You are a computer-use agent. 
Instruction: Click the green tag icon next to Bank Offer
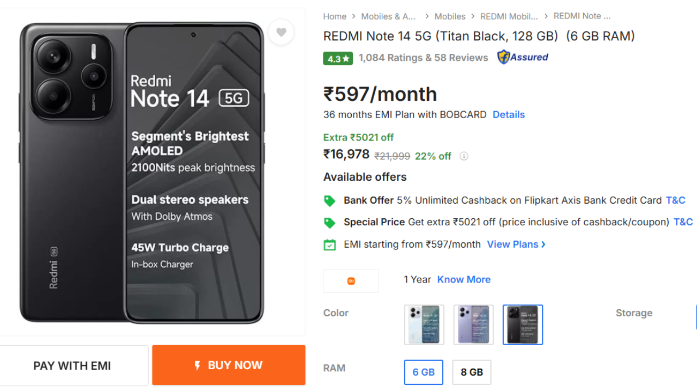(329, 200)
